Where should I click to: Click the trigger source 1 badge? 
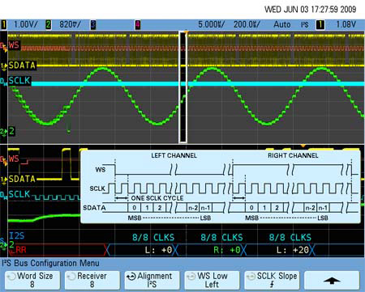tap(320, 25)
